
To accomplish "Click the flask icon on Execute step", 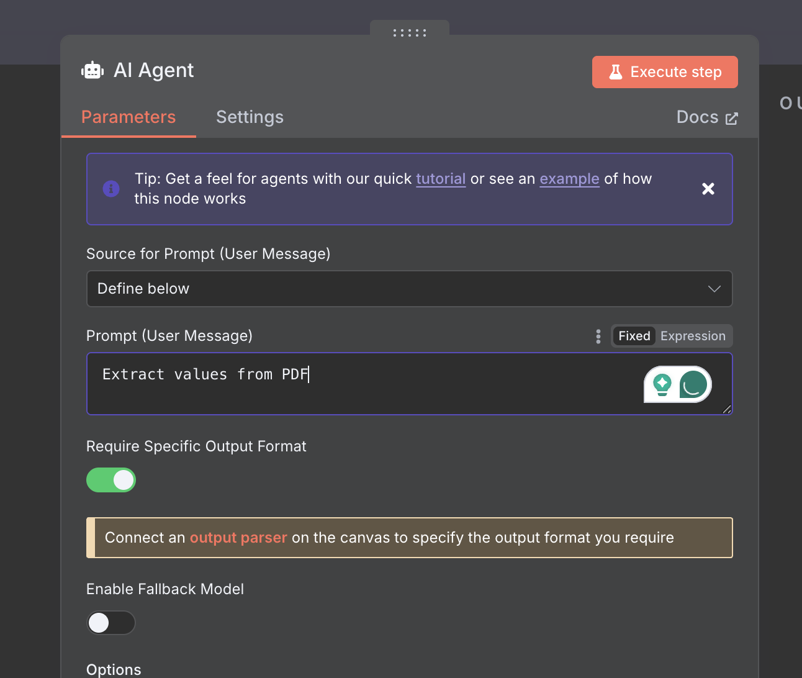I will click(x=616, y=72).
